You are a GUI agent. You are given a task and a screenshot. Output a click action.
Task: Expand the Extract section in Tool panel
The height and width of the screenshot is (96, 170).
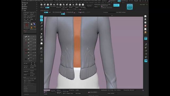pyautogui.click(x=26, y=92)
